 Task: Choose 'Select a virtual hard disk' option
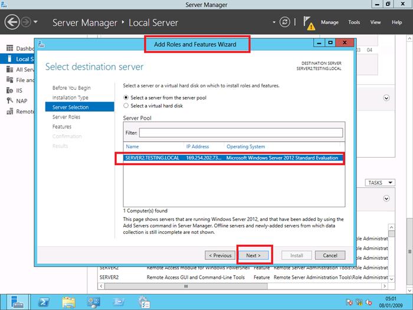(126, 106)
